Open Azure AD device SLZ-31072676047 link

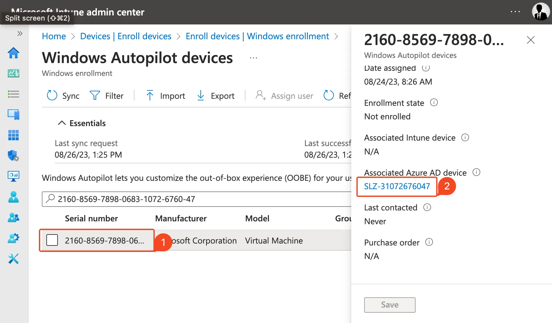point(397,186)
